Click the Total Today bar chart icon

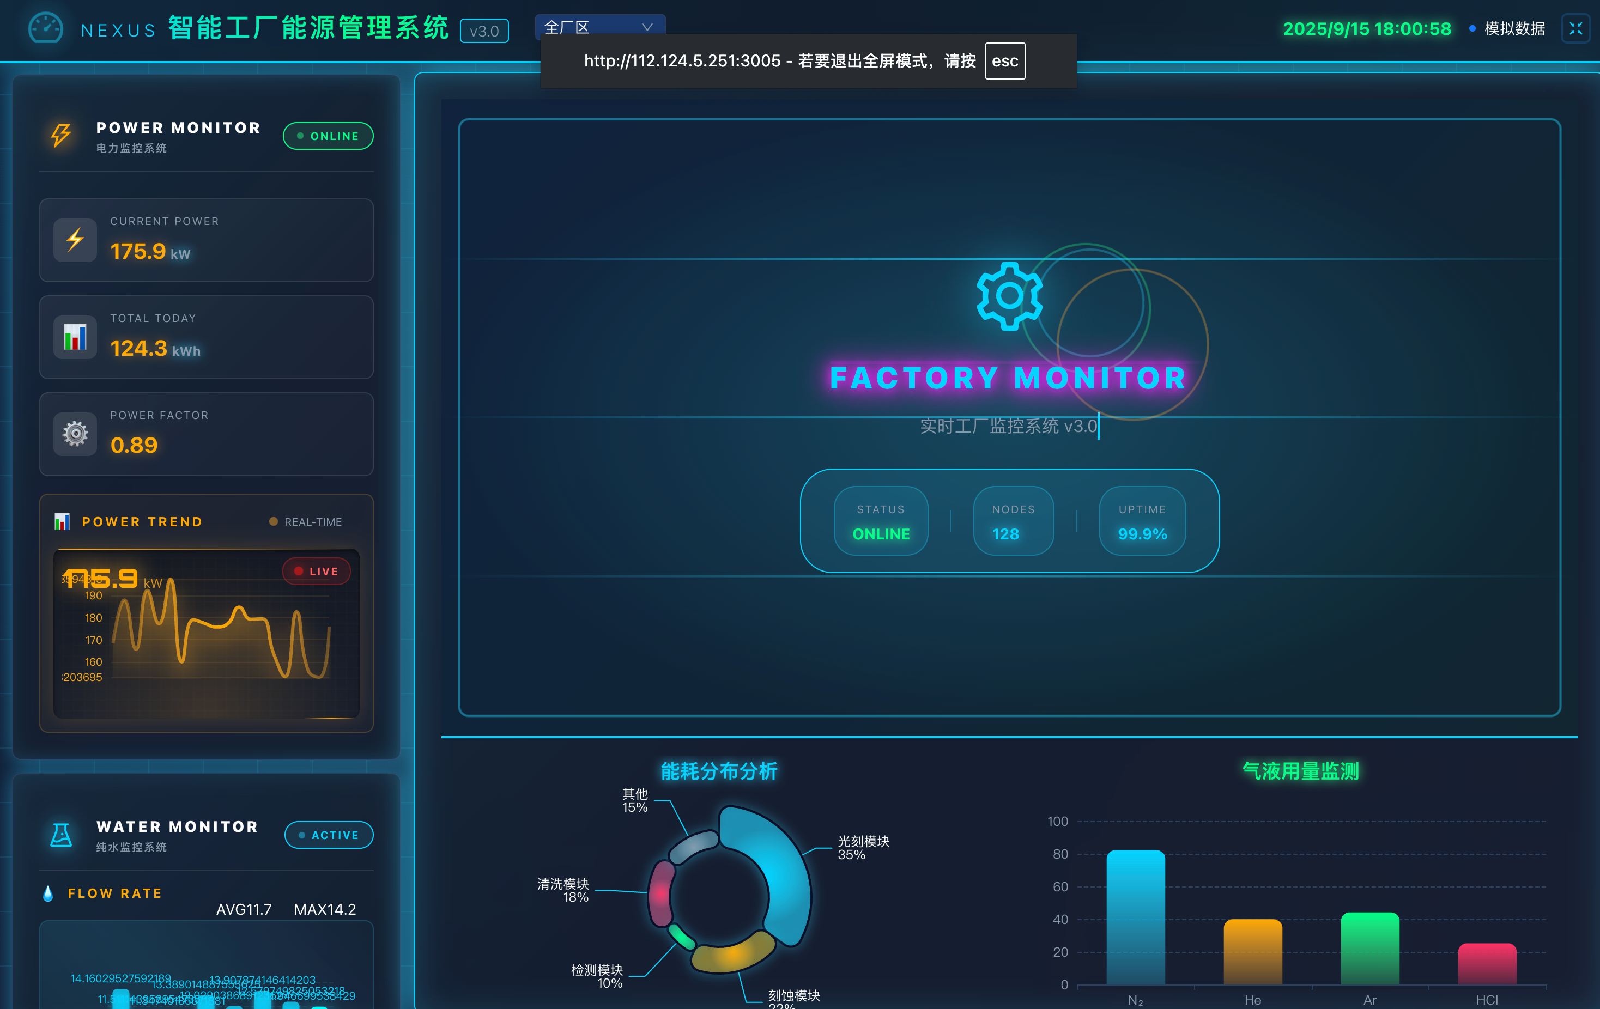(75, 337)
